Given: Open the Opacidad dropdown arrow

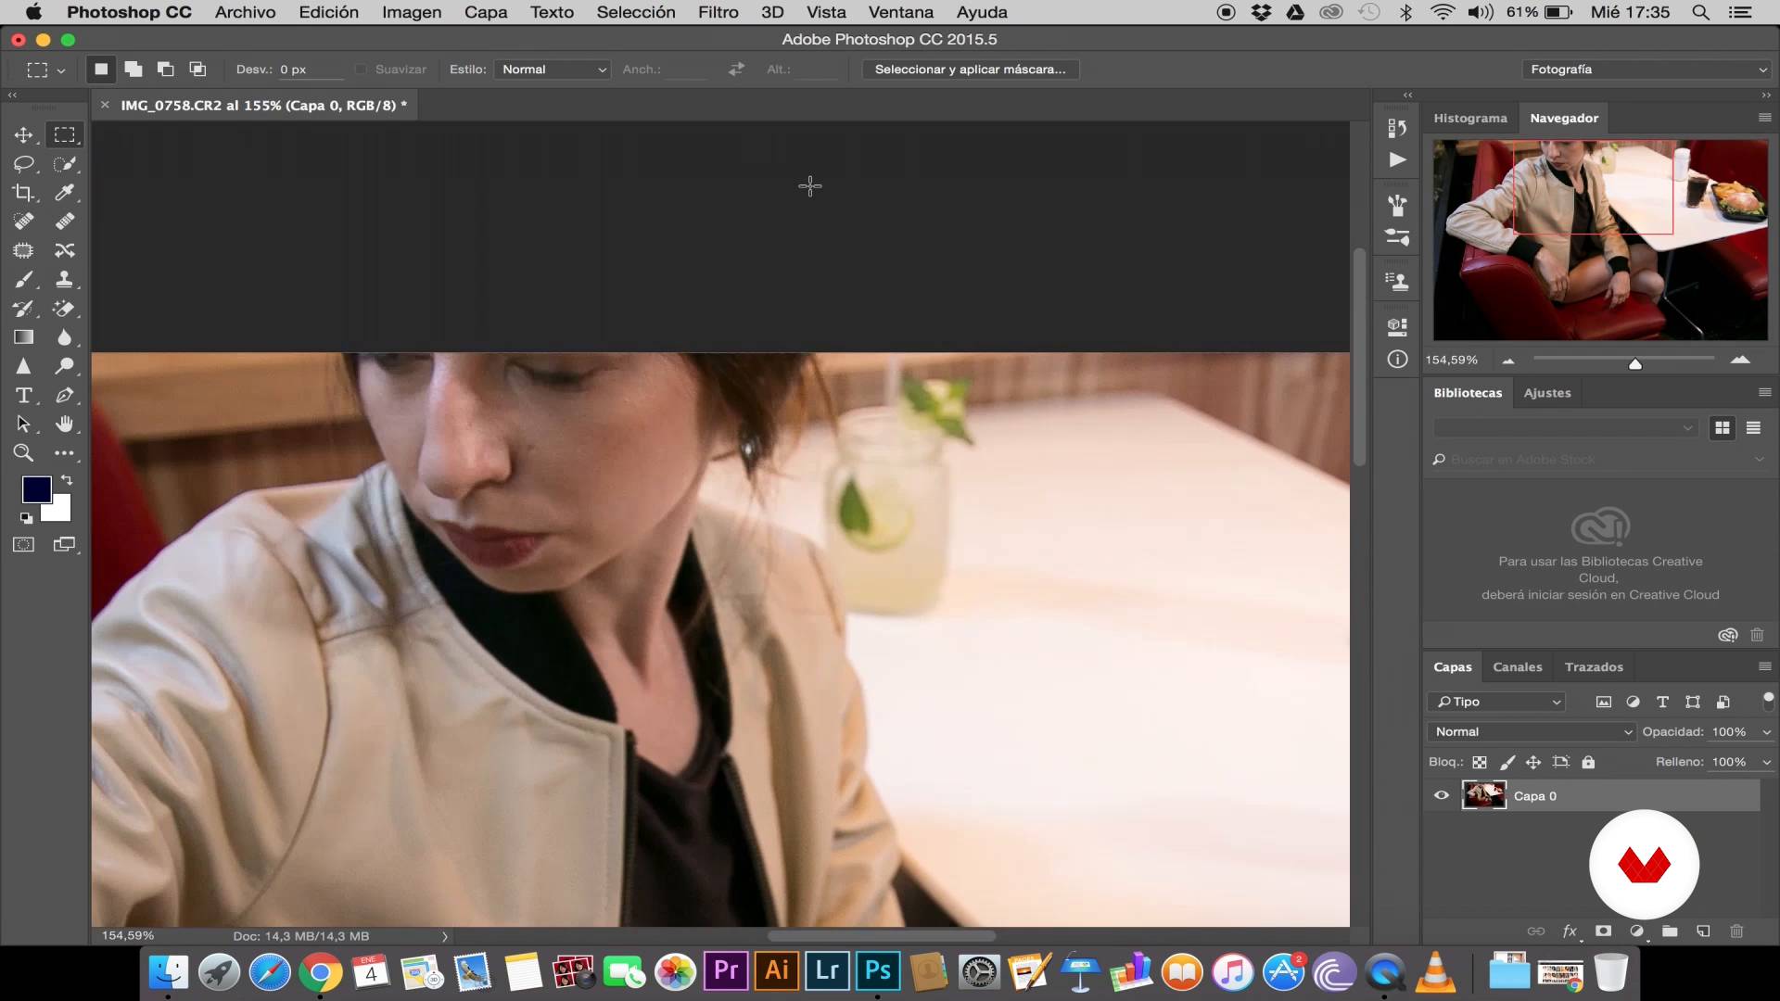Looking at the screenshot, I should pyautogui.click(x=1766, y=732).
